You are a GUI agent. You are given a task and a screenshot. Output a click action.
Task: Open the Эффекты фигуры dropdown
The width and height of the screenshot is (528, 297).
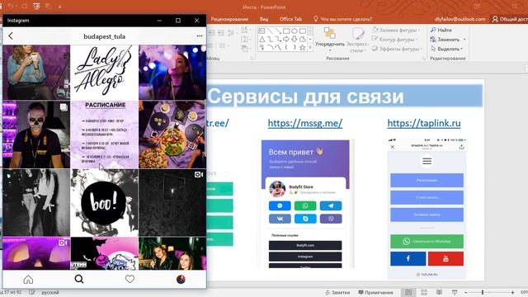(397, 49)
